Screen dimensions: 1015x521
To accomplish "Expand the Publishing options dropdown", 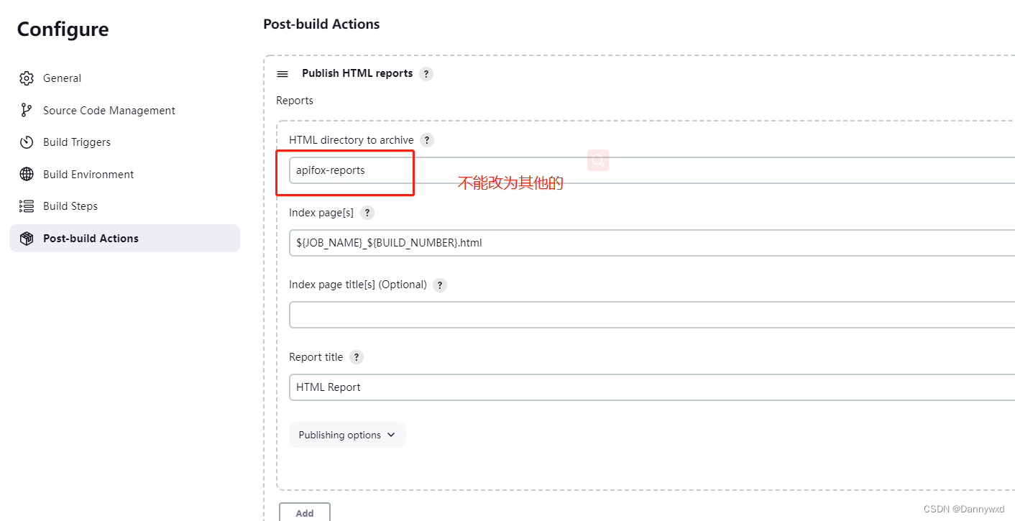I will point(347,435).
